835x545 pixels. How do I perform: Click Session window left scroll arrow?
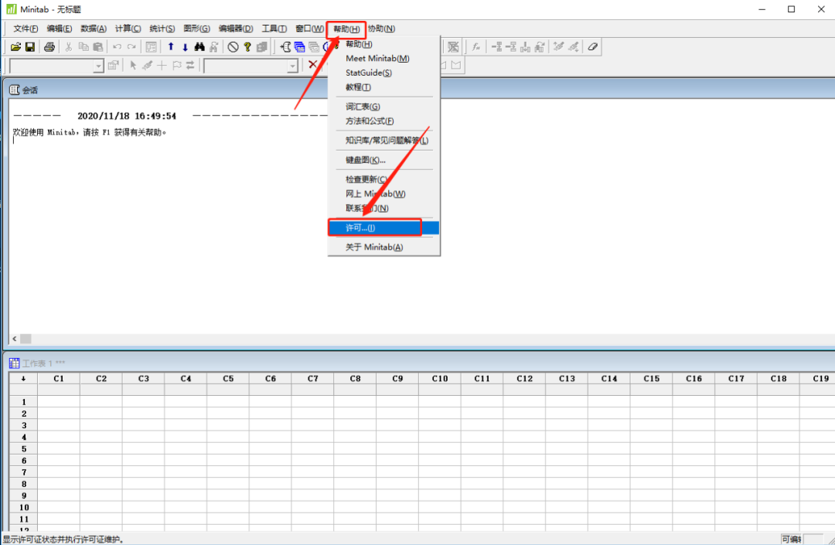click(x=15, y=339)
